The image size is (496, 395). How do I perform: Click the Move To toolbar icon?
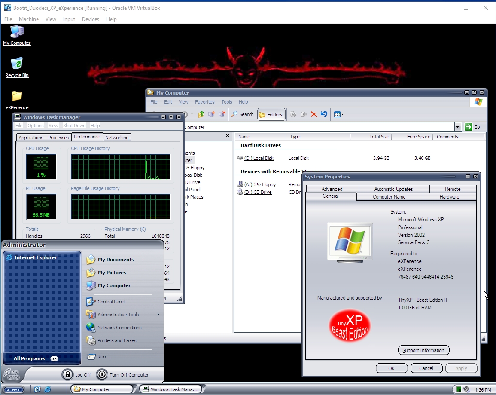293,115
